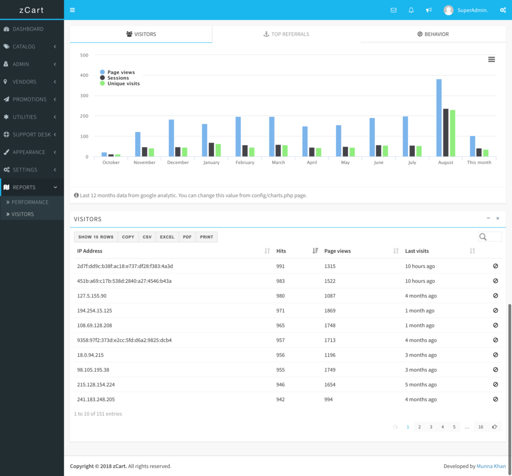Screen dimensions: 512x476
Task: Switch to the Behavior tab
Action: click(433, 34)
